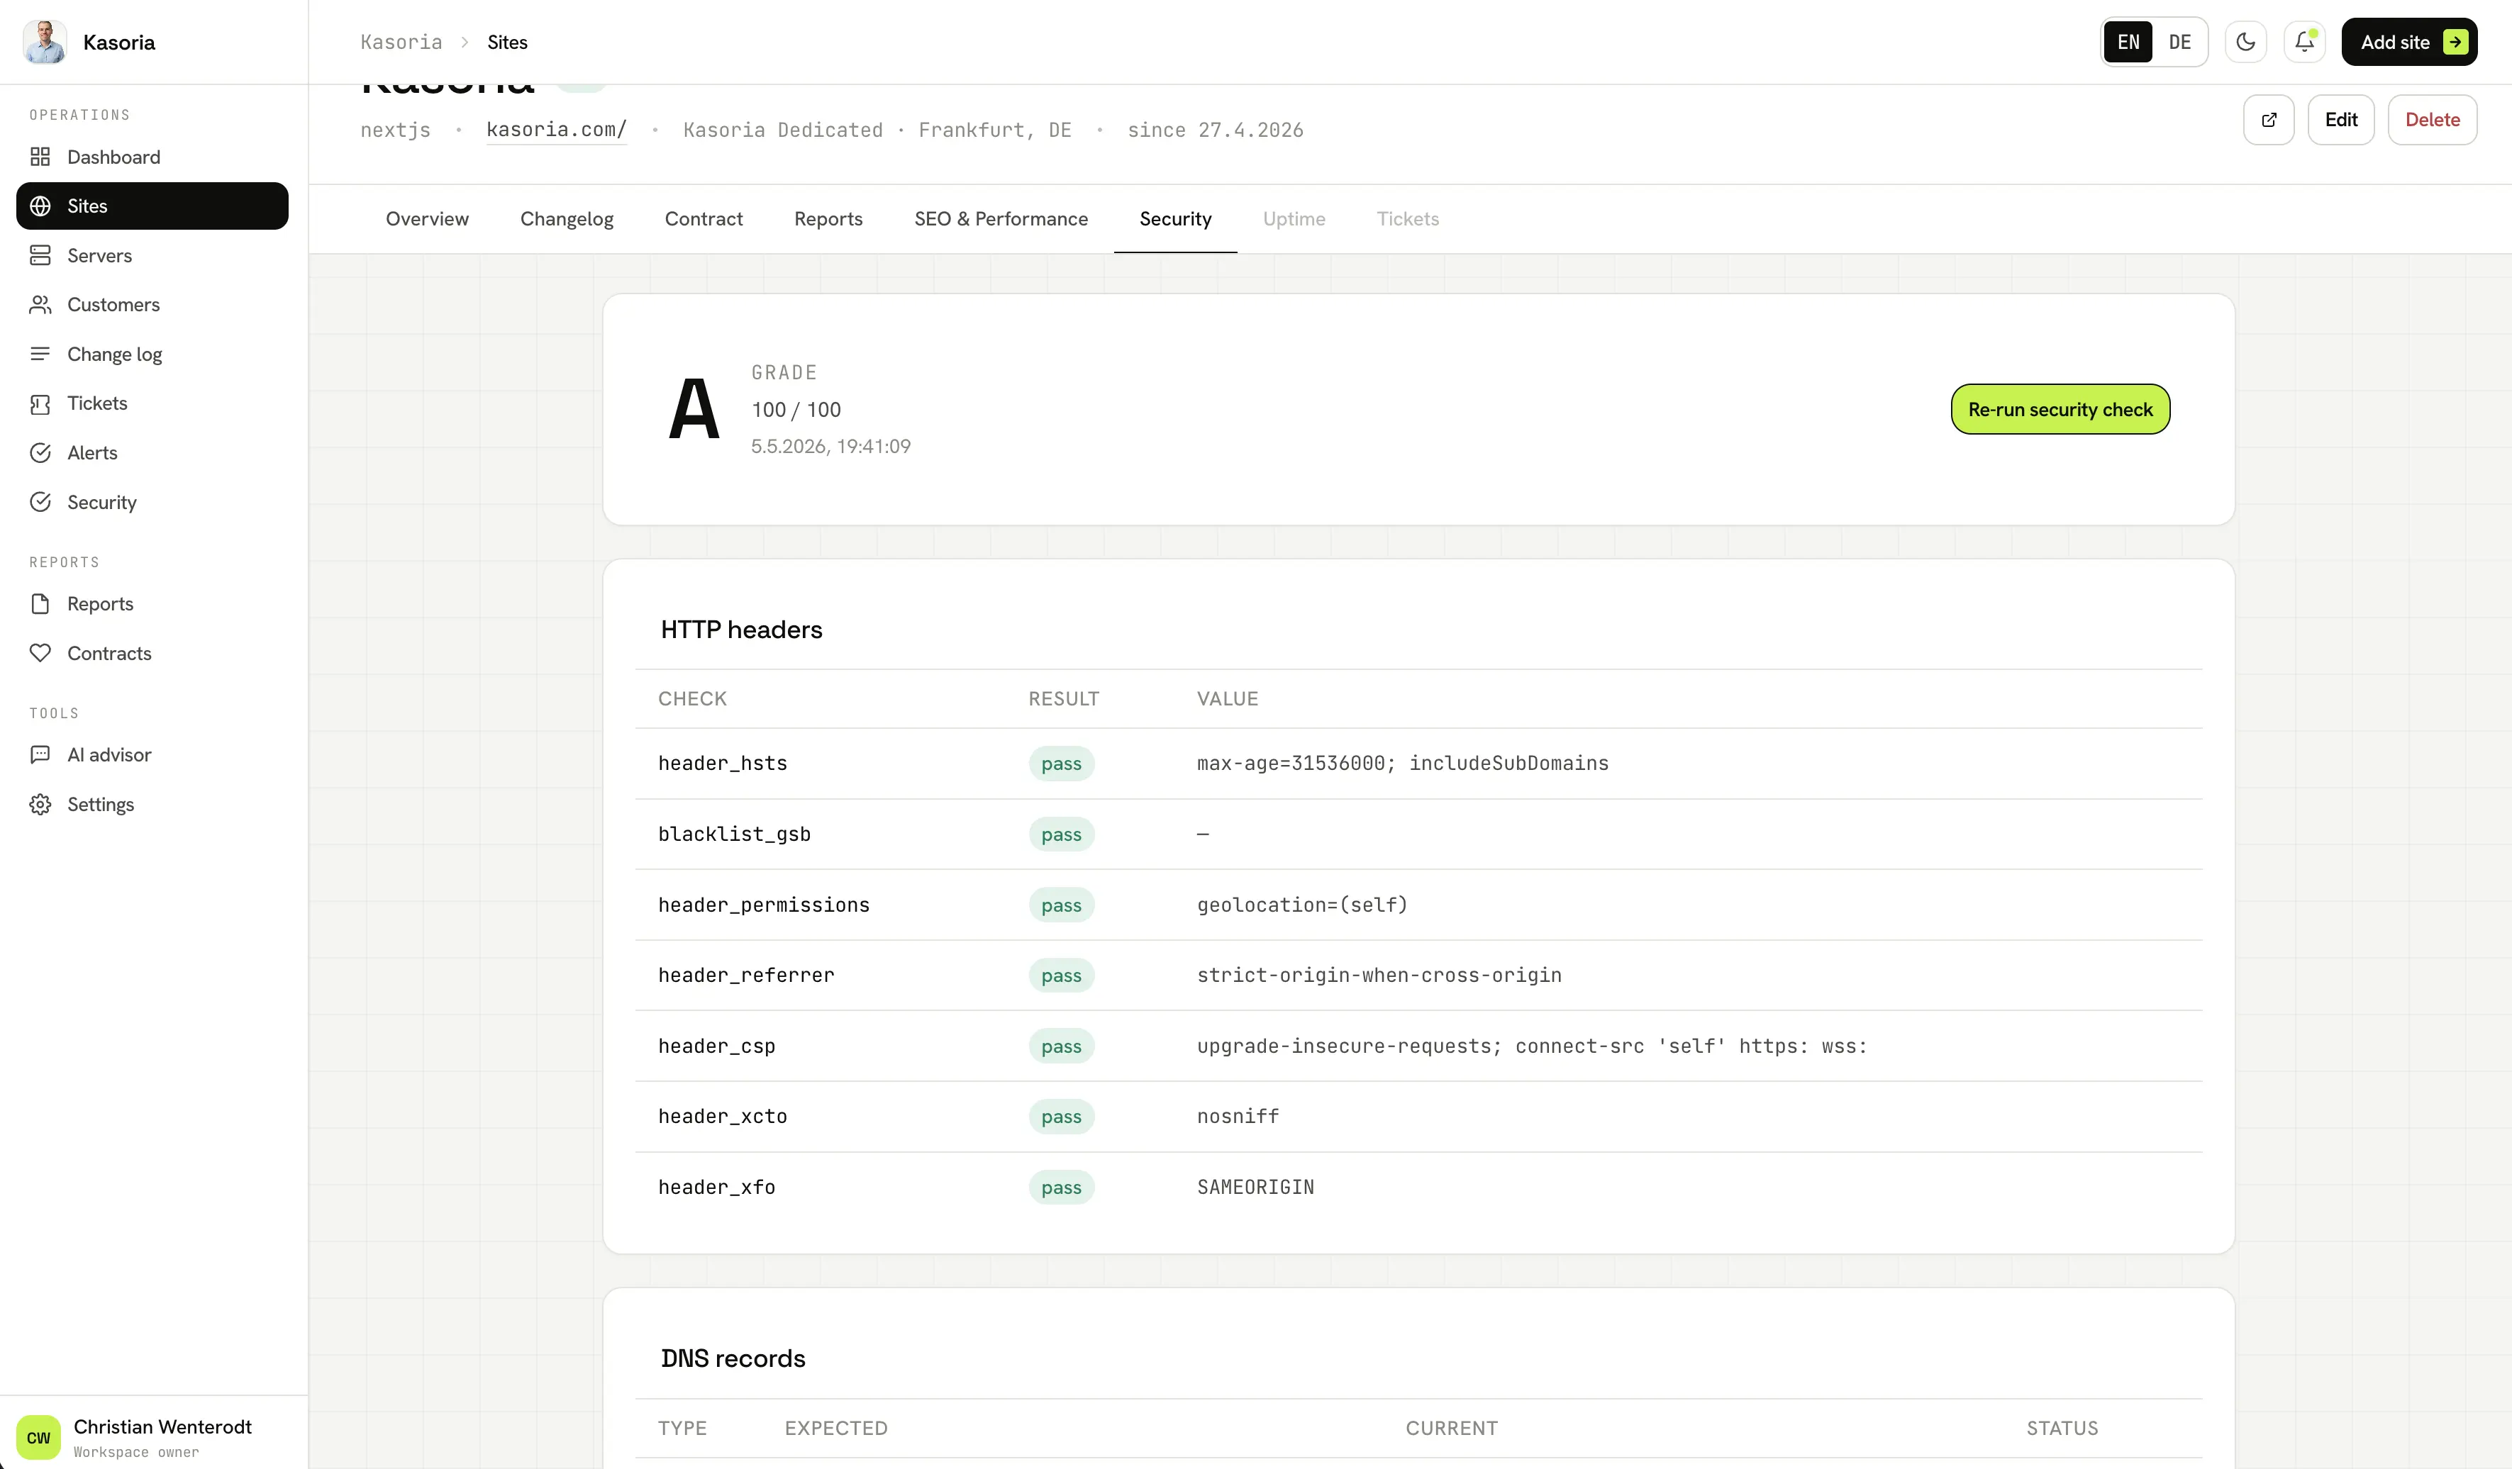Select the SAMEORIGIN value text
2512x1469 pixels.
(1255, 1187)
